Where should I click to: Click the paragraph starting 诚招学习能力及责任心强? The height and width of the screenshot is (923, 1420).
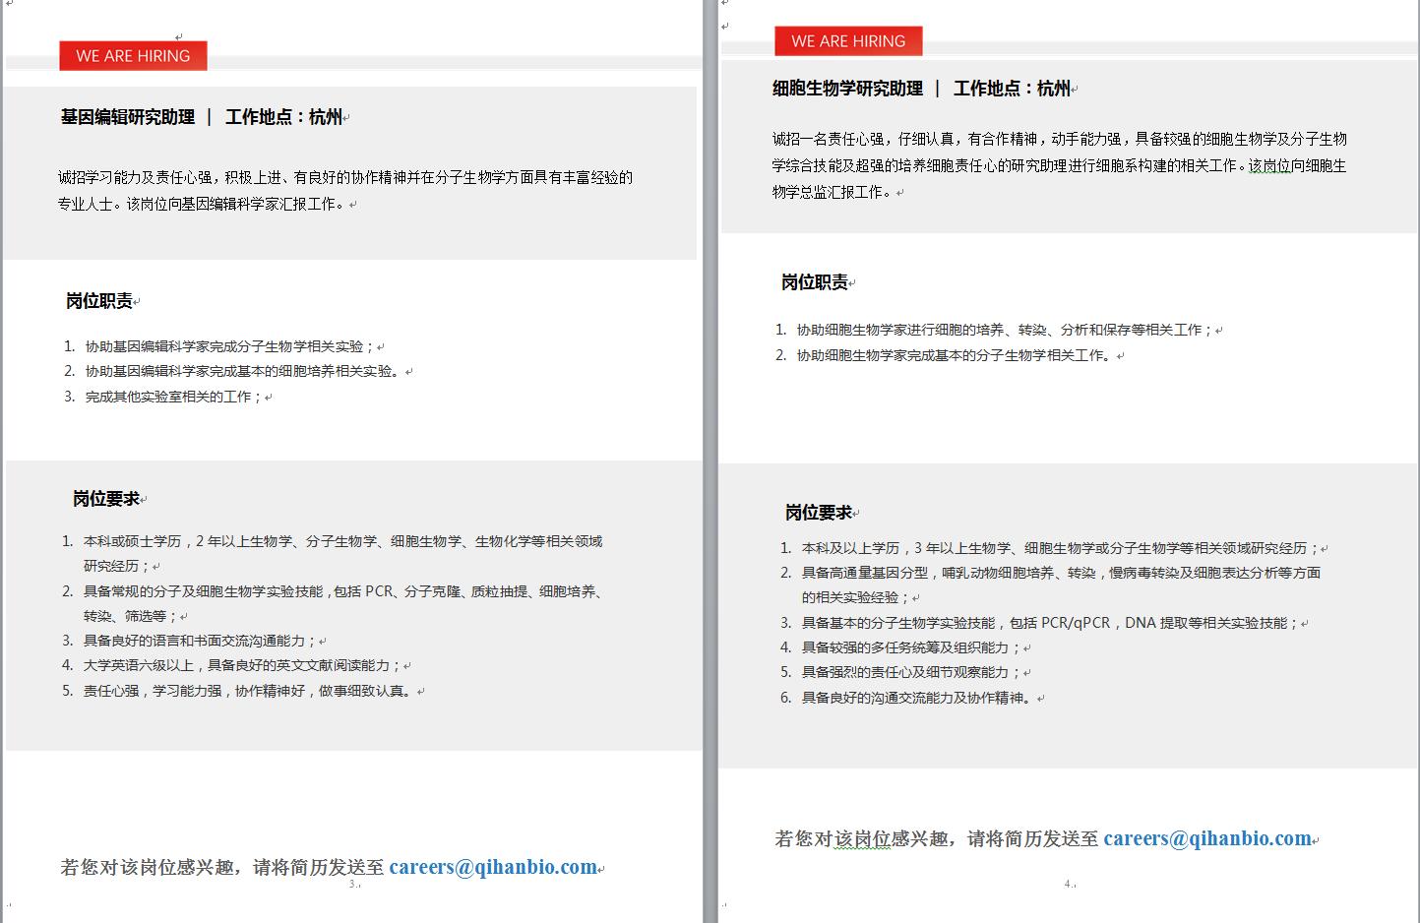tap(345, 191)
